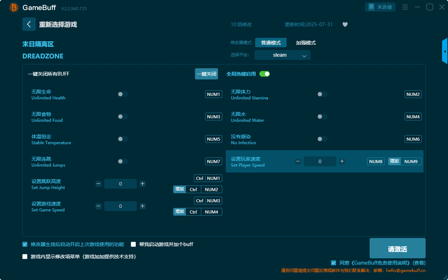Click the heart favorite icon next to update time
This screenshot has width=448, height=280.
pyautogui.click(x=345, y=24)
